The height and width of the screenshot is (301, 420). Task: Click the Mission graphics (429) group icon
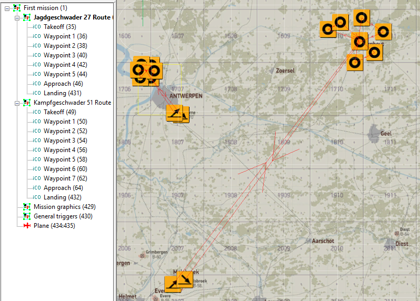pos(27,207)
